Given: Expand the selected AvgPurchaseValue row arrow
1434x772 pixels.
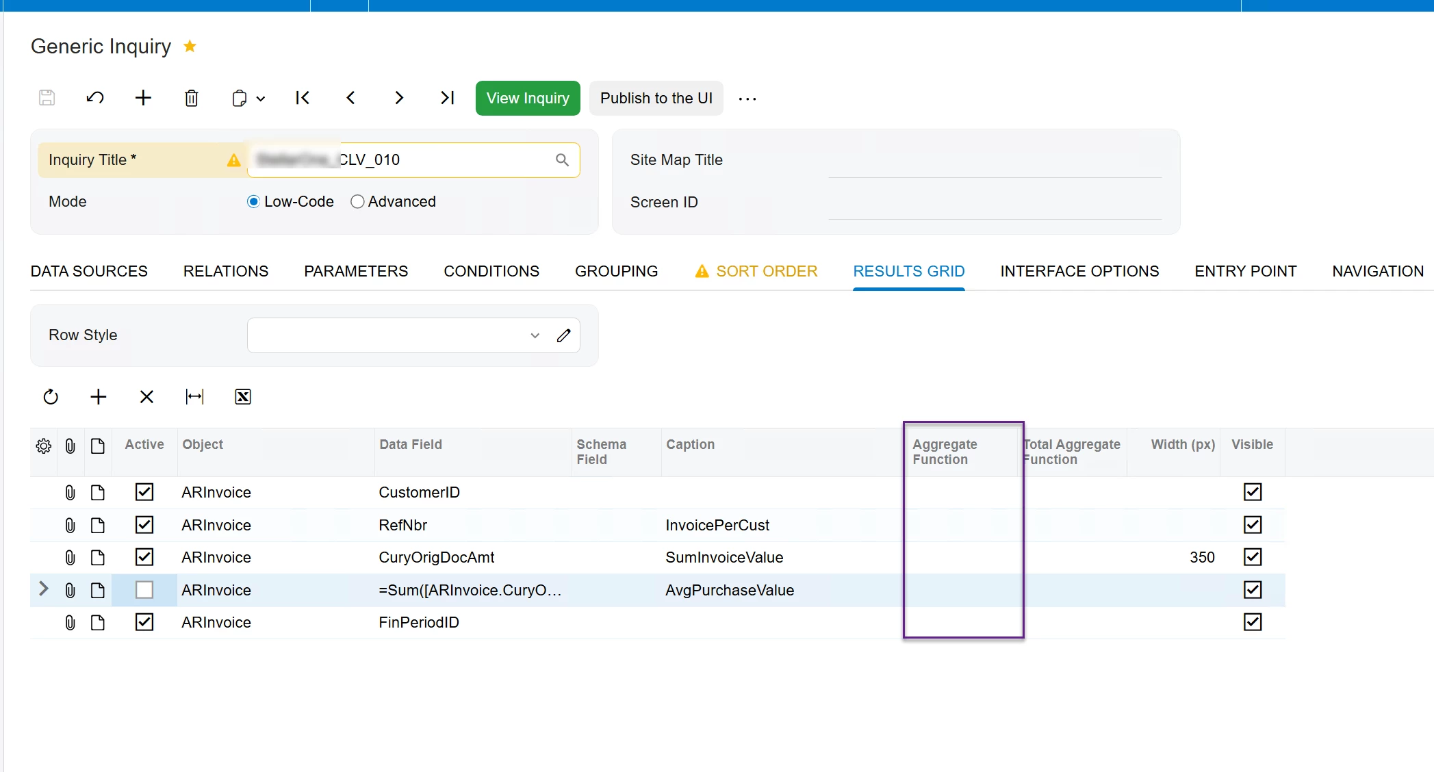Looking at the screenshot, I should (44, 589).
